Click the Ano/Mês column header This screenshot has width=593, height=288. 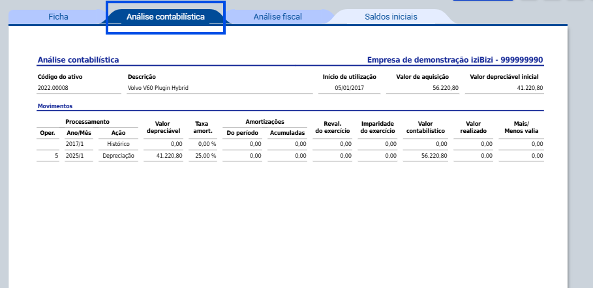[x=79, y=133]
